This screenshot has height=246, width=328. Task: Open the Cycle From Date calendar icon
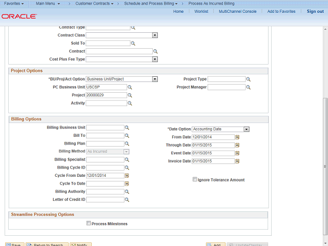pyautogui.click(x=127, y=175)
